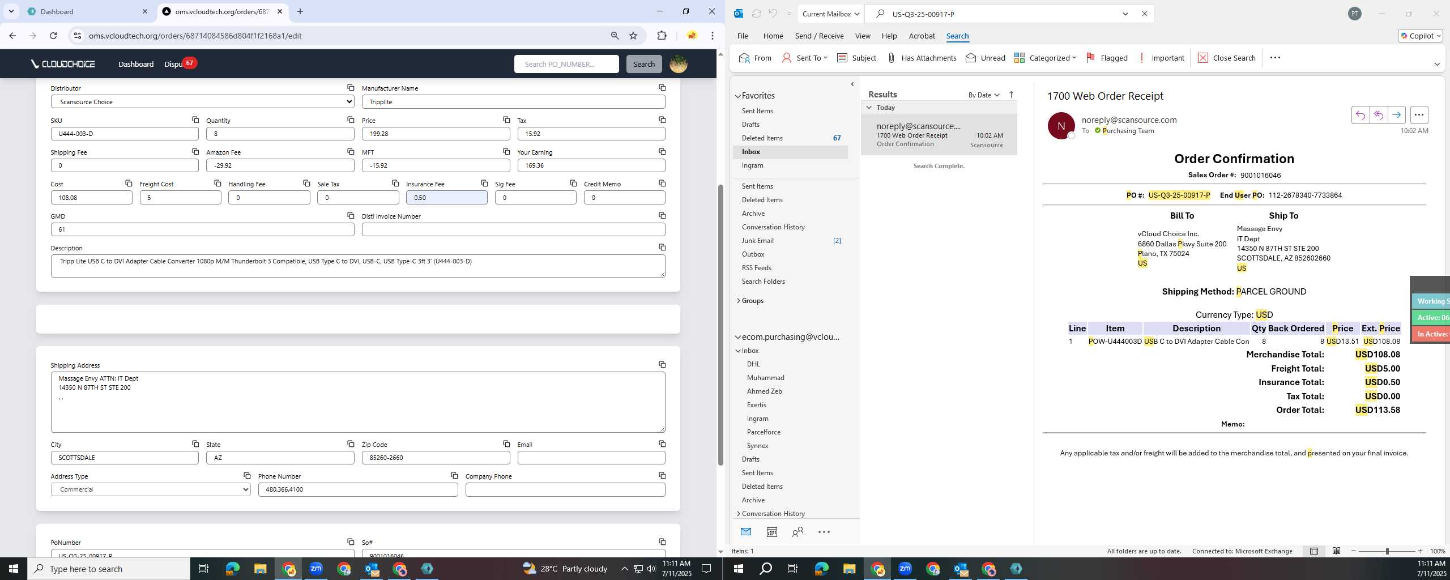Copy the Description text
Image resolution: width=1450 pixels, height=580 pixels.
[662, 247]
